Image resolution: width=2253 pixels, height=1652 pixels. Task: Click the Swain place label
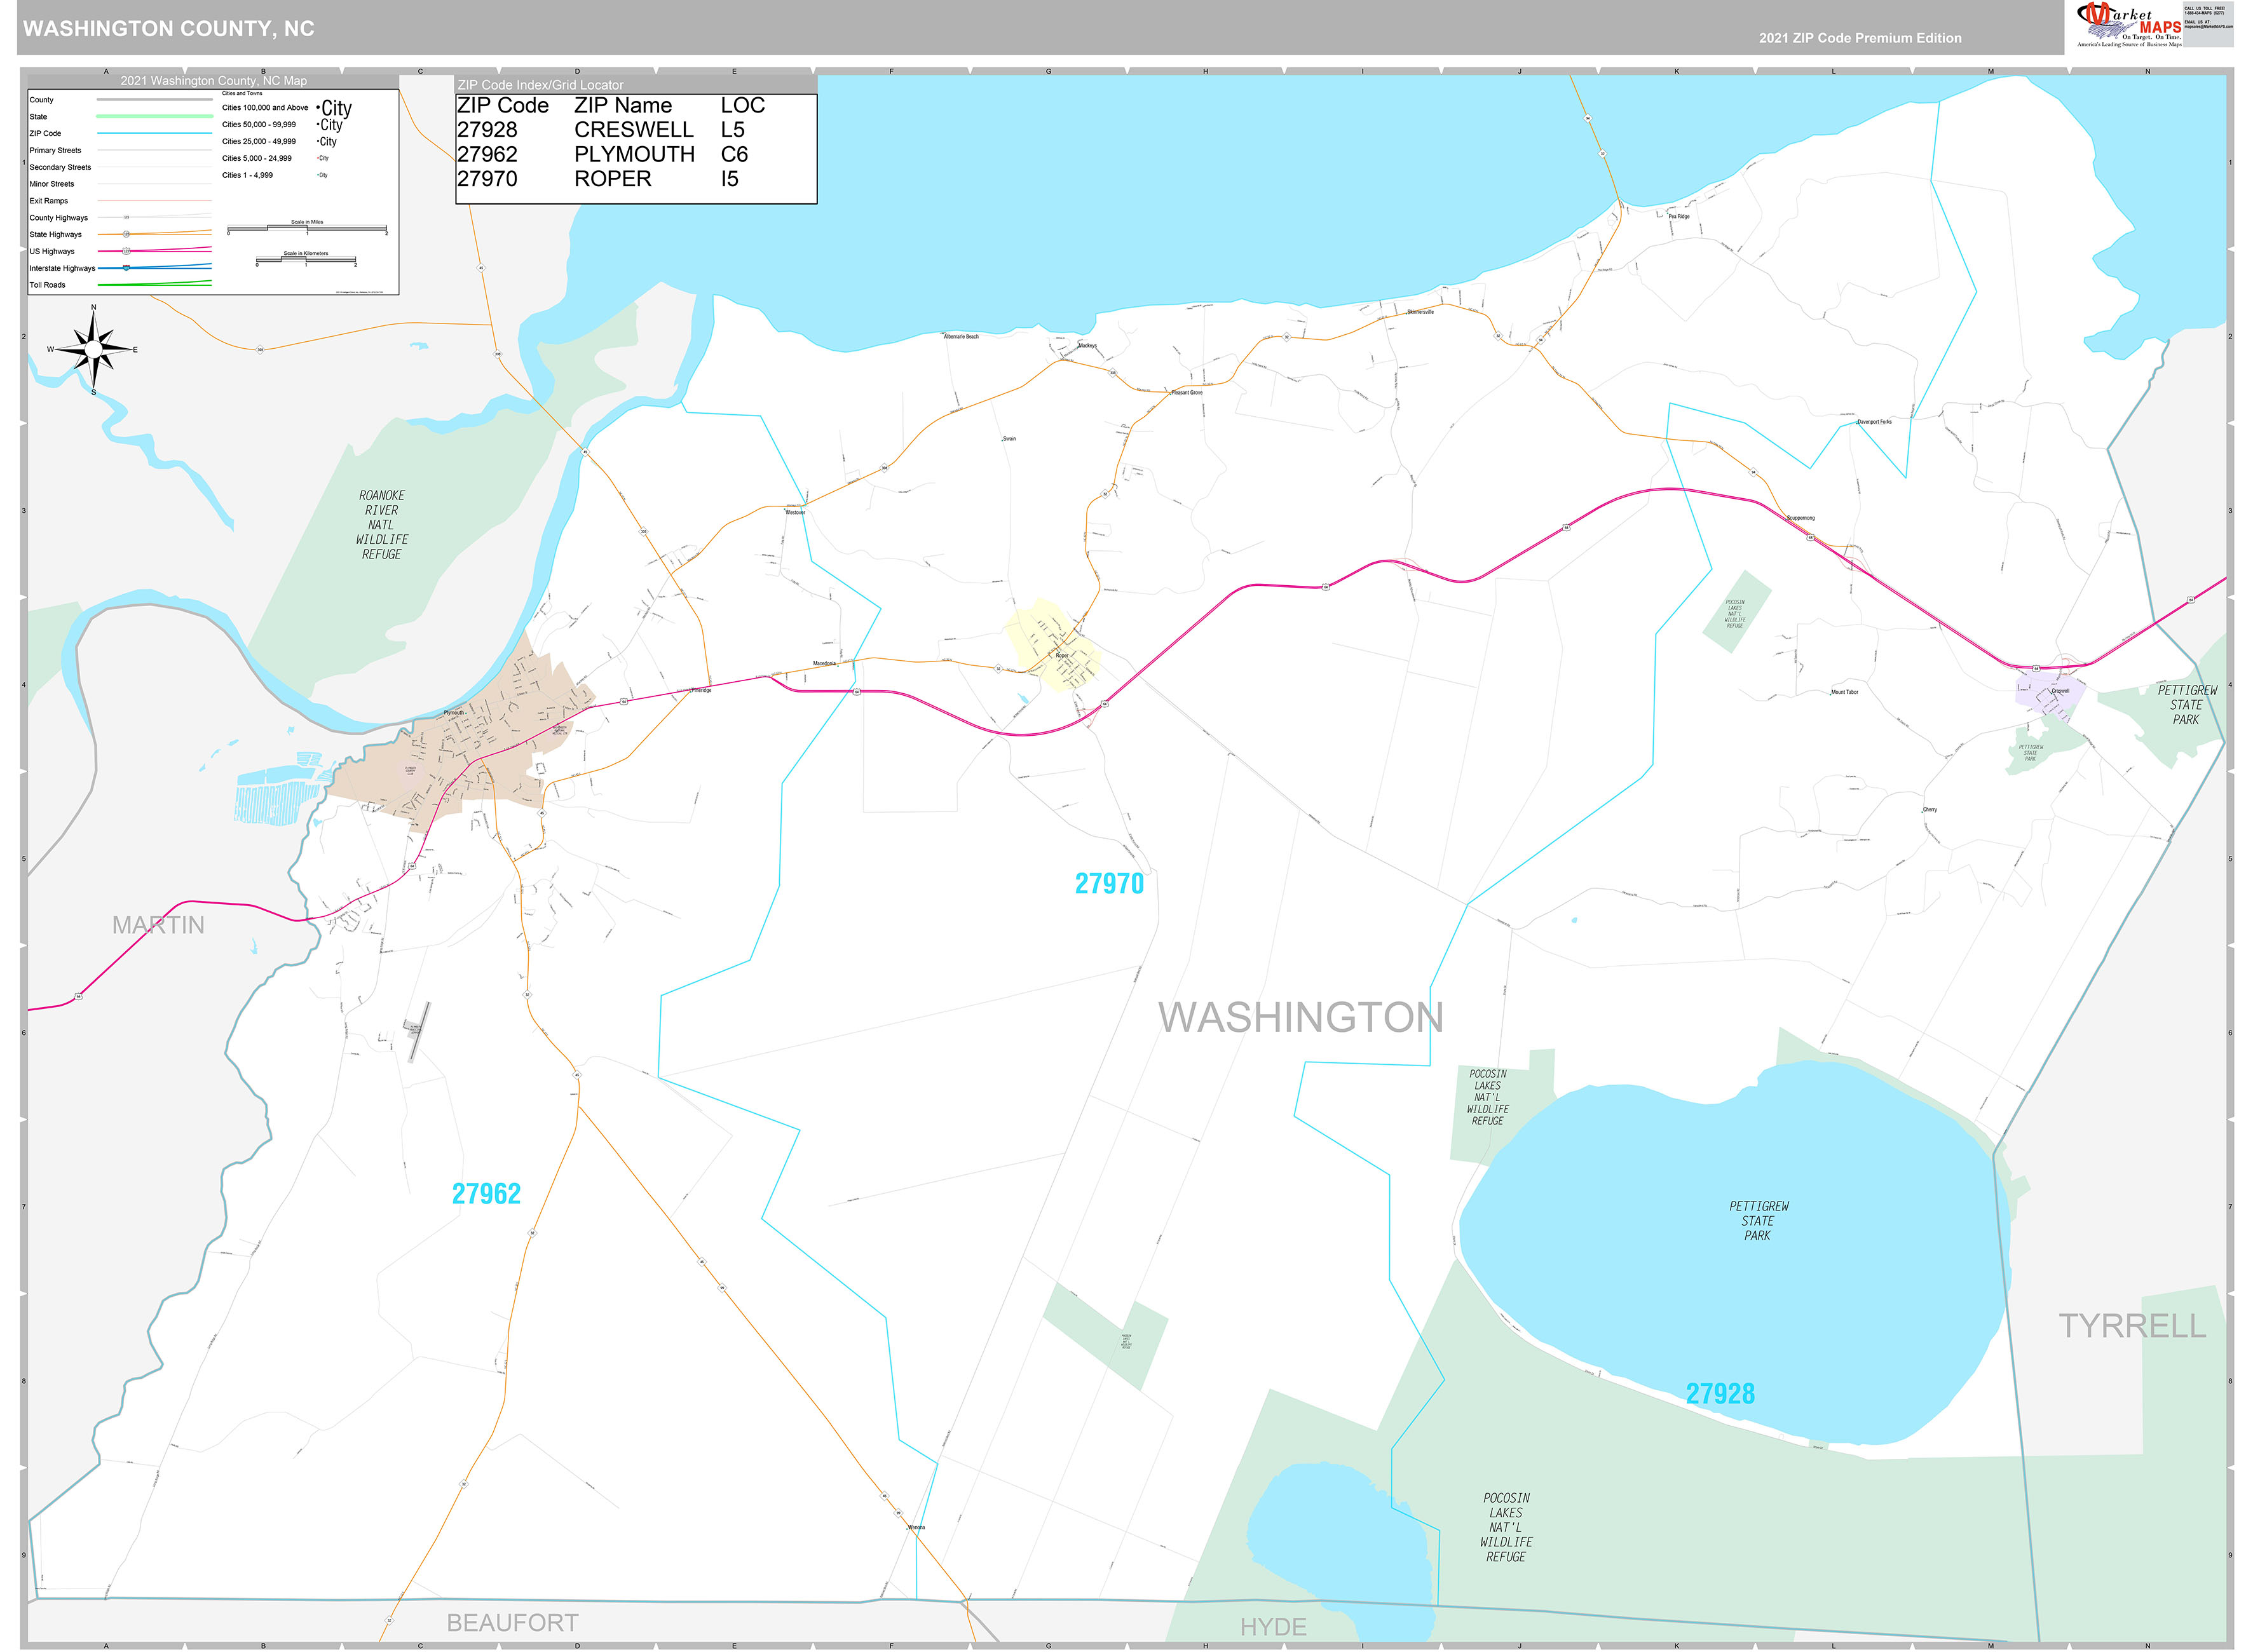(x=1009, y=439)
